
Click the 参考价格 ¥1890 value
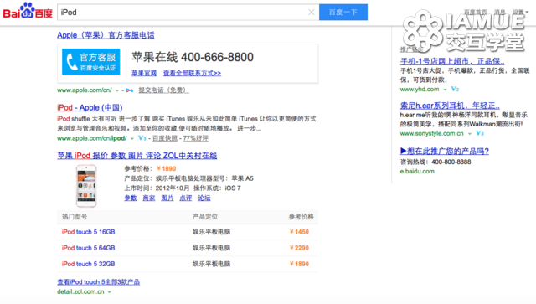coord(166,168)
